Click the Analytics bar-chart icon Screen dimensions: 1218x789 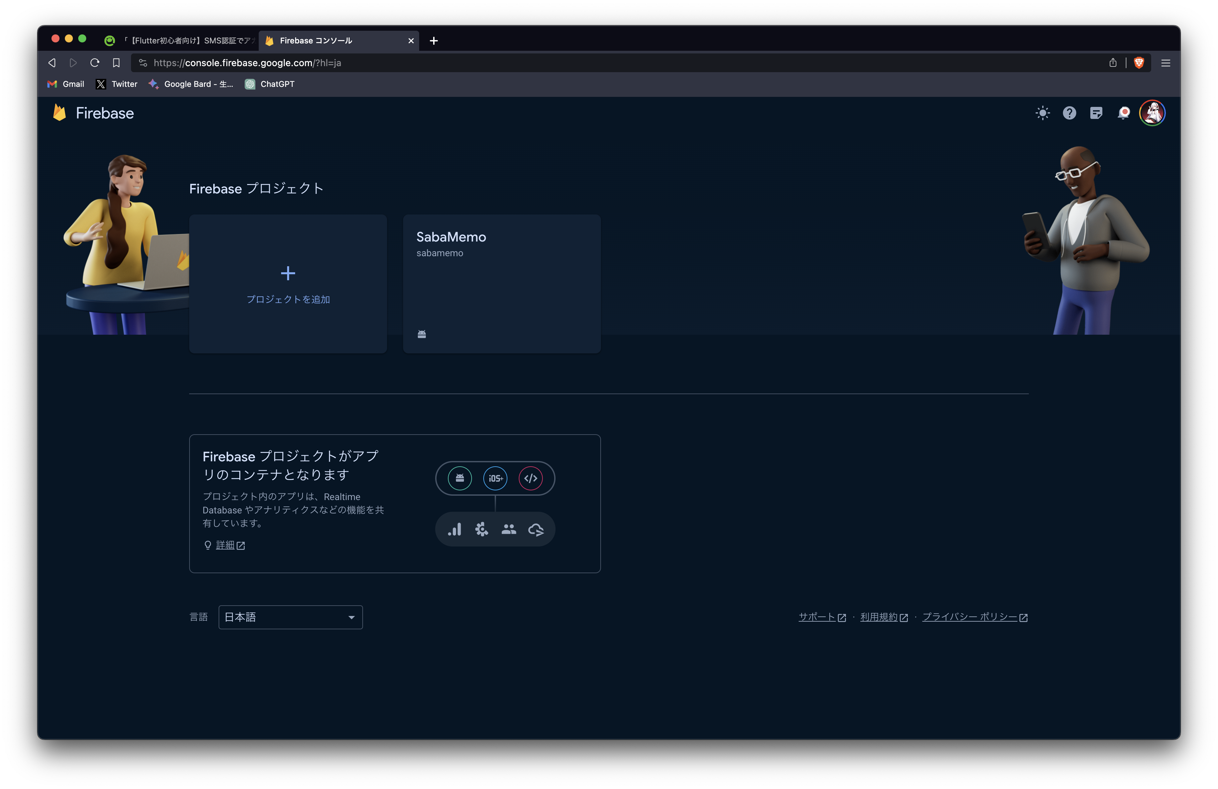tap(455, 529)
